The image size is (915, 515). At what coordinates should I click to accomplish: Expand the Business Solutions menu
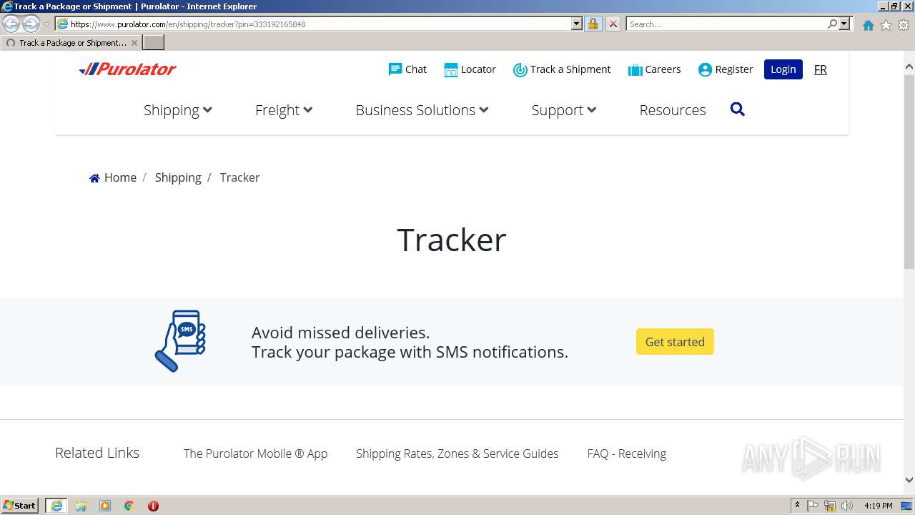pyautogui.click(x=422, y=110)
